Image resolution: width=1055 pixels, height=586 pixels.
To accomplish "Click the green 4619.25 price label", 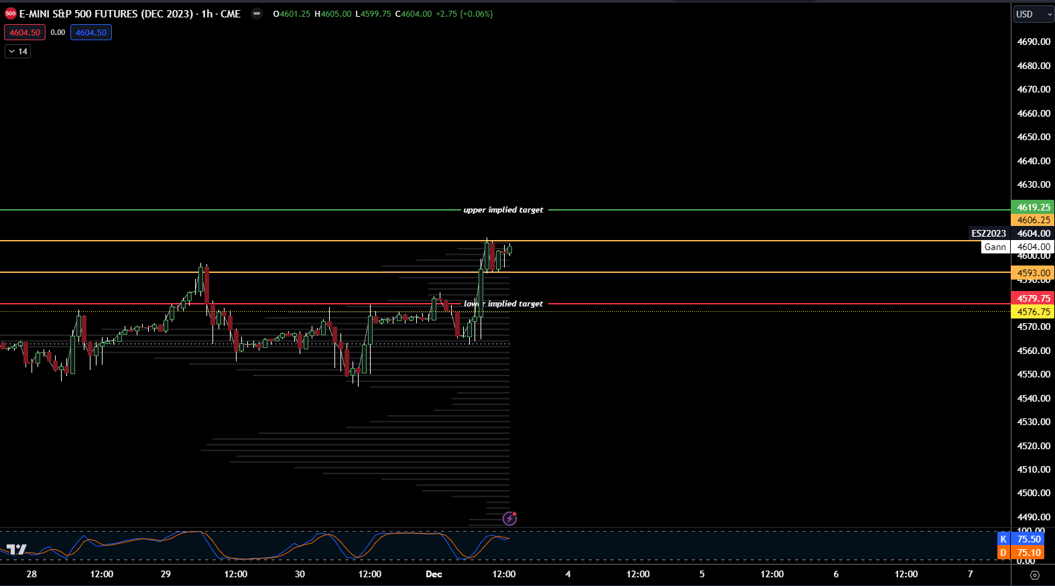I will pos(1033,207).
